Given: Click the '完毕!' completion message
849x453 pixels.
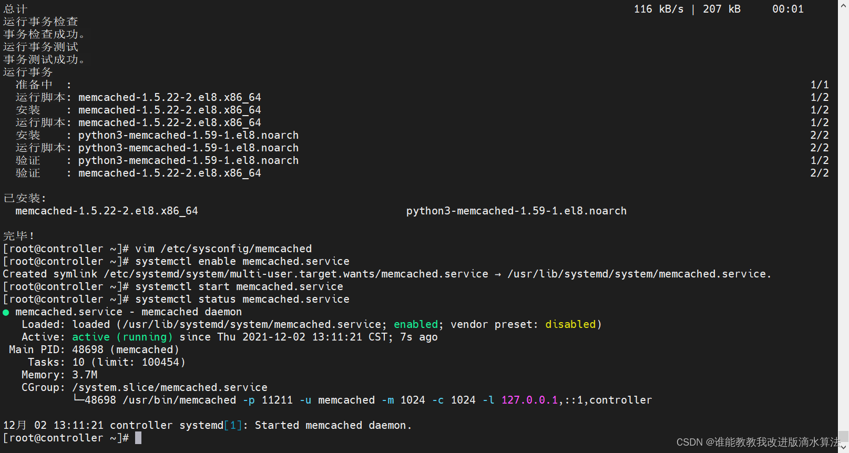Looking at the screenshot, I should (x=19, y=236).
